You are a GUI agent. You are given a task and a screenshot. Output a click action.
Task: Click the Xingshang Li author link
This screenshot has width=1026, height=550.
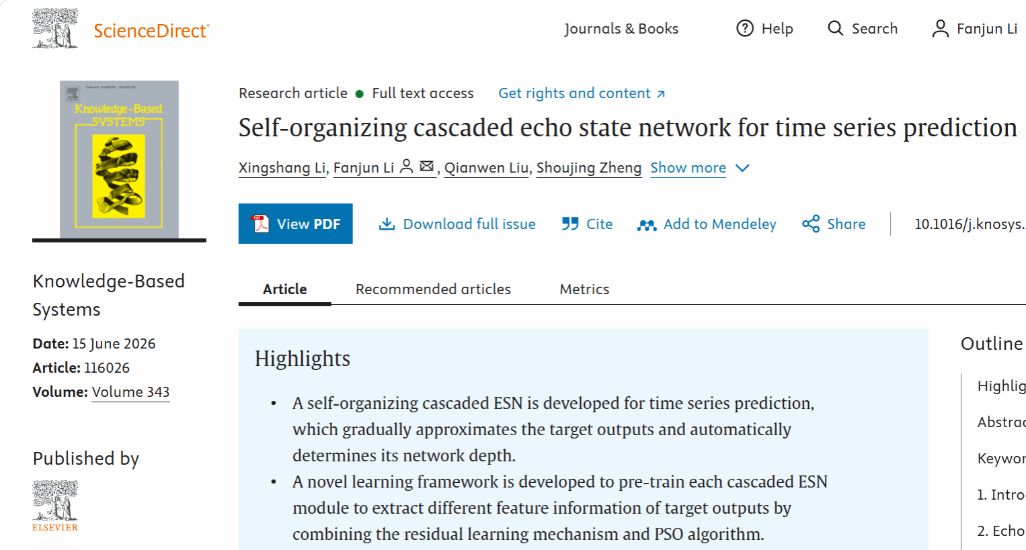pyautogui.click(x=282, y=168)
